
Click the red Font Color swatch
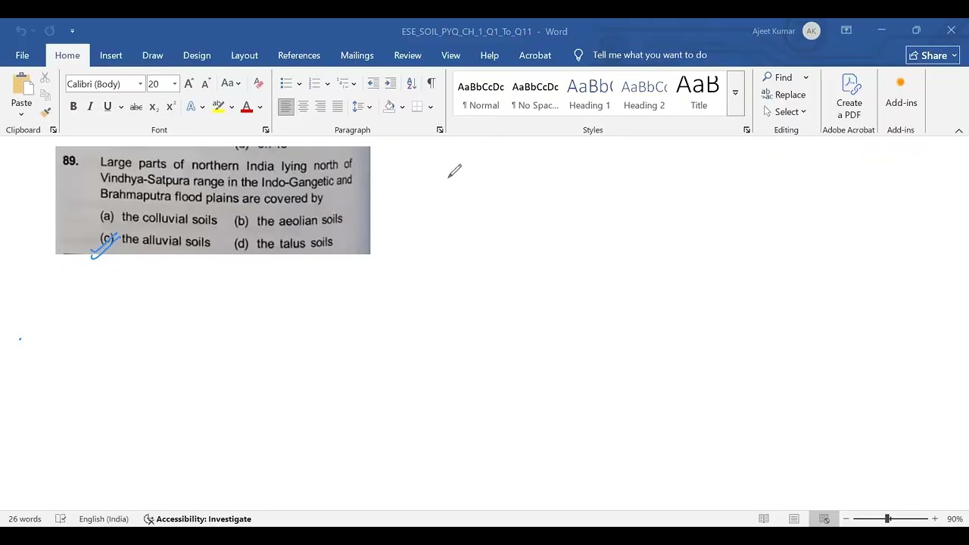click(x=246, y=107)
